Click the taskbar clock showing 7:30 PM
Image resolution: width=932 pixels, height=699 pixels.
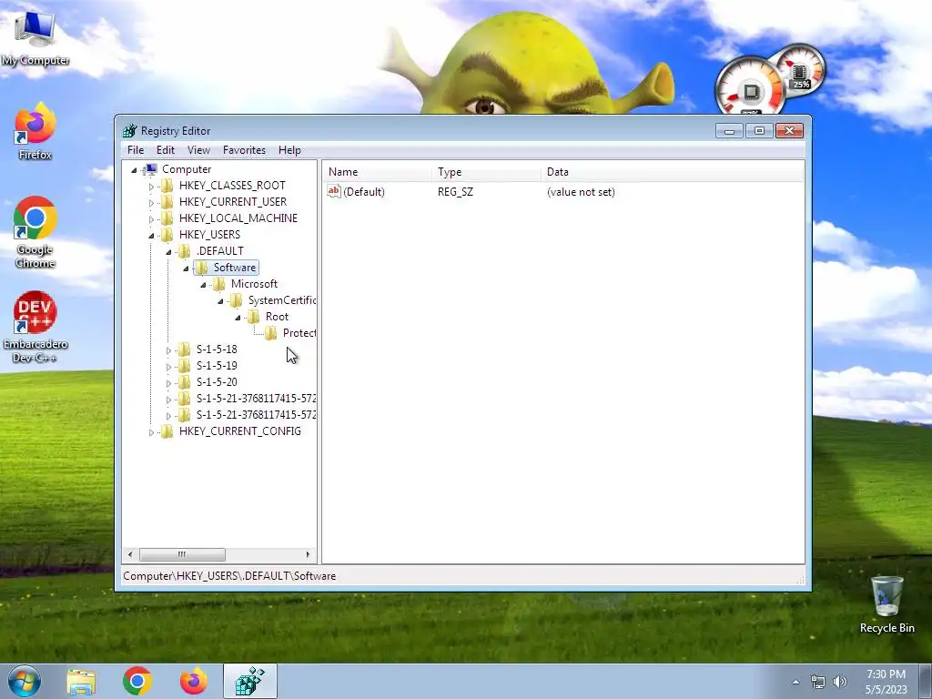point(886,682)
